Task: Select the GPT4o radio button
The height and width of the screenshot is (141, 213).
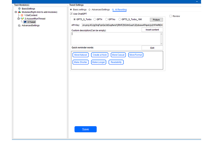Action: [x=107, y=19]
